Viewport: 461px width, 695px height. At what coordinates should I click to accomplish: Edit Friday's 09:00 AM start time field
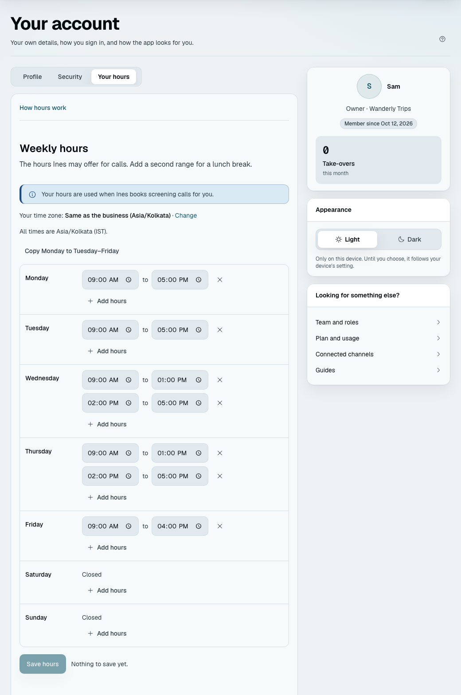(x=110, y=526)
